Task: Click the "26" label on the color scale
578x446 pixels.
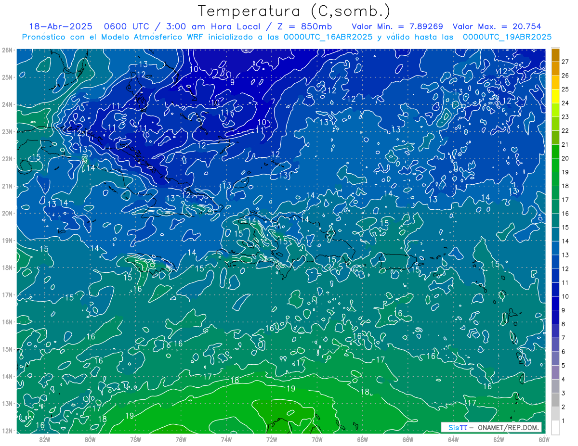Action: click(x=565, y=75)
